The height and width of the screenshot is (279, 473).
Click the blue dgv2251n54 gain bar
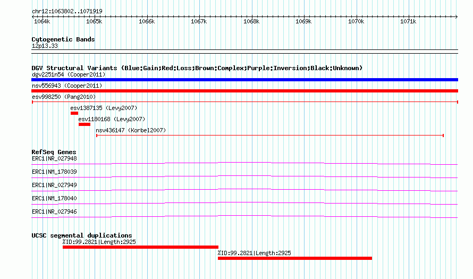pyautogui.click(x=244, y=80)
